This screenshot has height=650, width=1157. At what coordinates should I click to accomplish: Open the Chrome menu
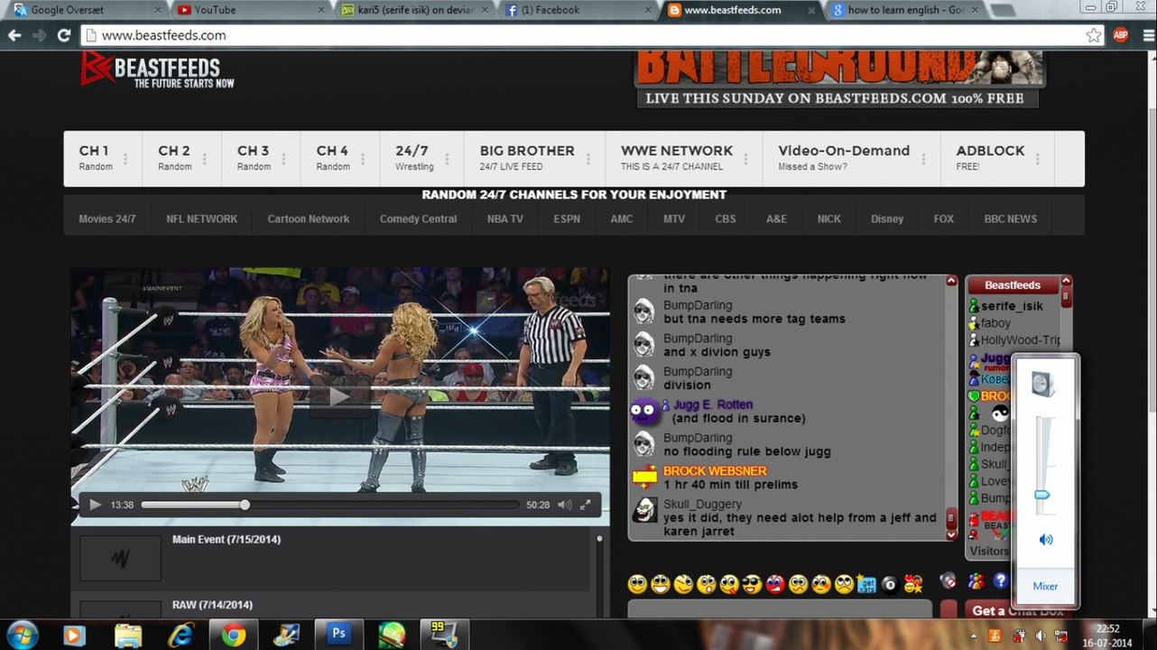[1146, 35]
